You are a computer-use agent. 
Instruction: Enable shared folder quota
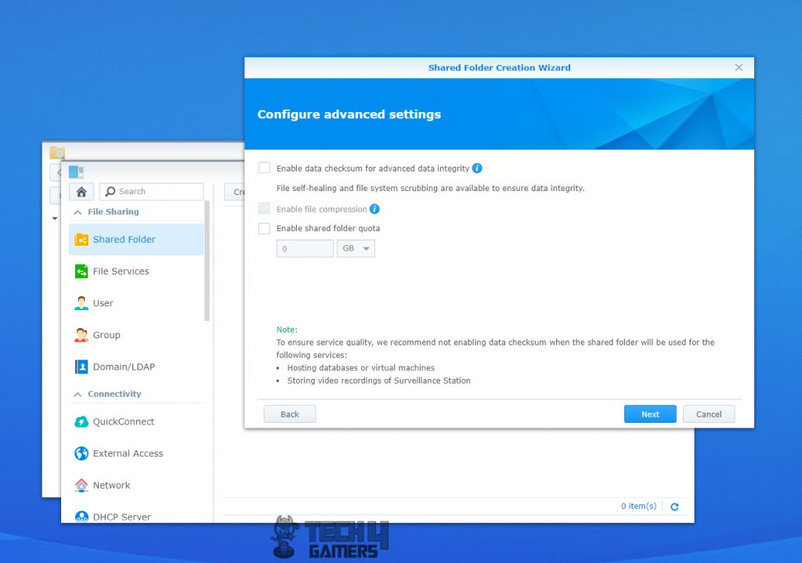tap(264, 228)
